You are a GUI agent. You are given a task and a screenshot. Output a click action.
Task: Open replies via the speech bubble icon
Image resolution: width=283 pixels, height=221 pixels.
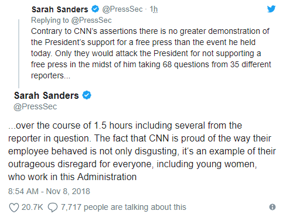[53, 208]
